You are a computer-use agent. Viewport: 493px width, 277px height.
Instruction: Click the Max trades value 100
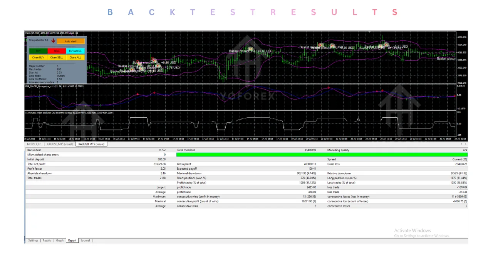(x=59, y=69)
